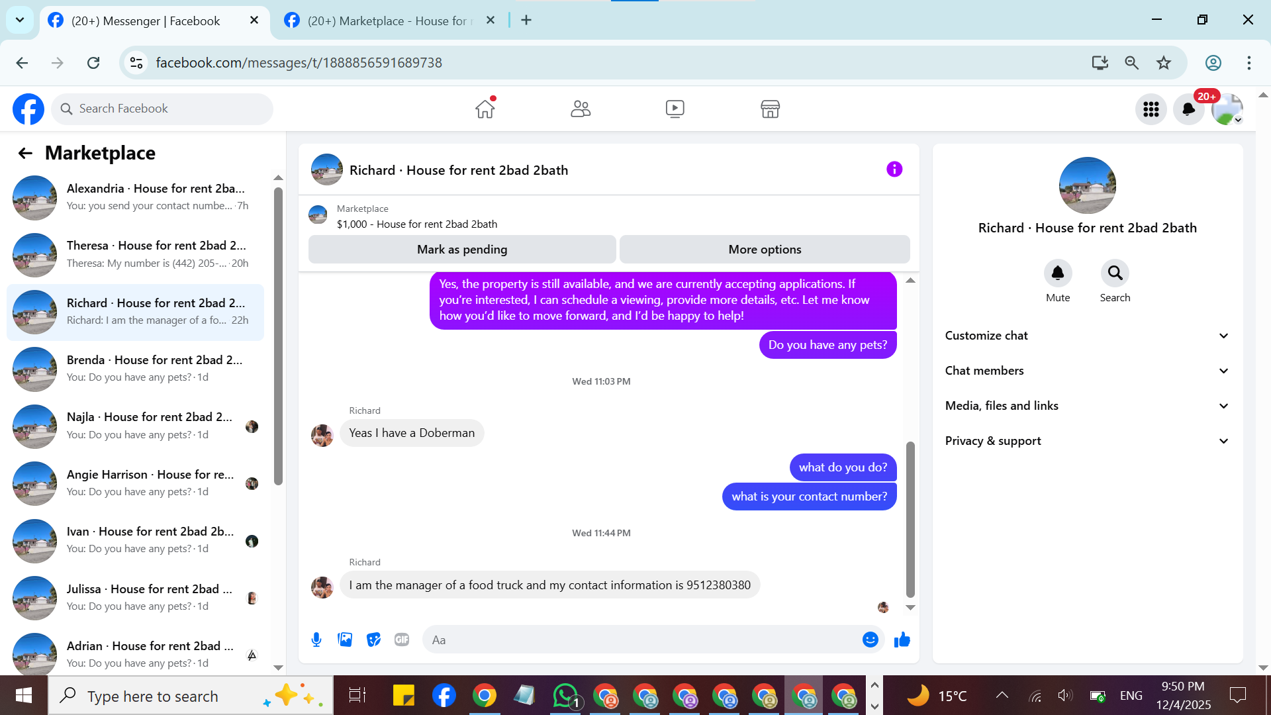This screenshot has height=715, width=1271.
Task: Click the voice clip microphone icon
Action: click(316, 640)
